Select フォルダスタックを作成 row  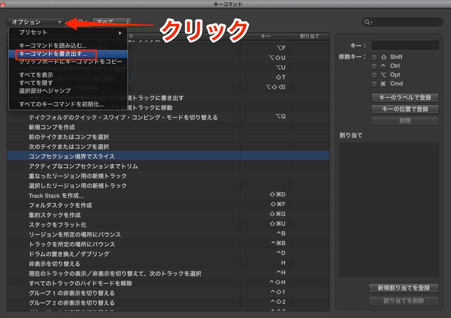(x=168, y=205)
